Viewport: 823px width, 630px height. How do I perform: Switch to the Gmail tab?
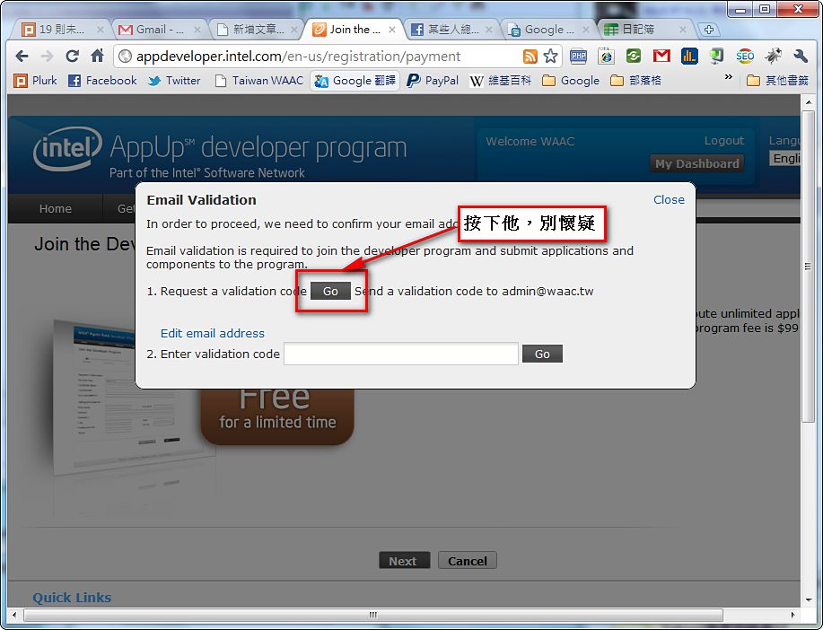click(x=159, y=30)
